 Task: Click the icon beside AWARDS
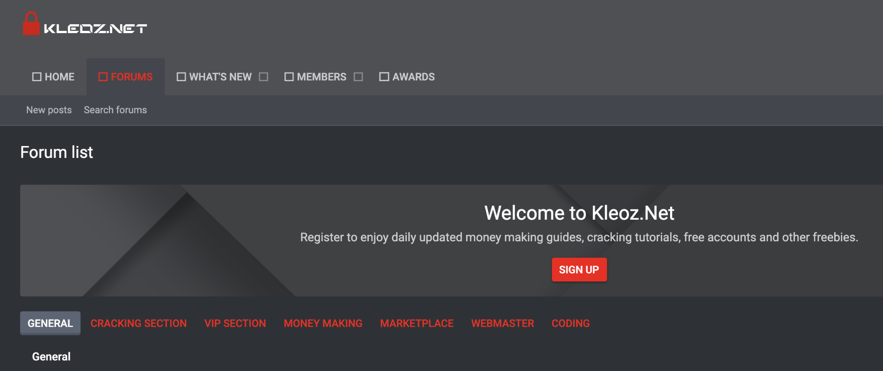pyautogui.click(x=384, y=77)
